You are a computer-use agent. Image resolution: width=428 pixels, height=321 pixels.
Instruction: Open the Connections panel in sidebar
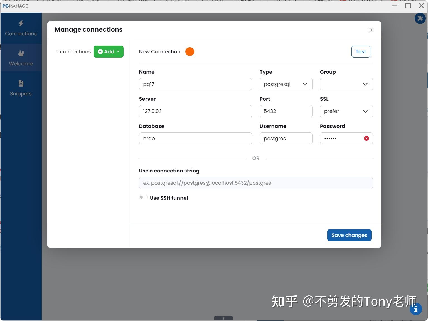click(x=21, y=28)
